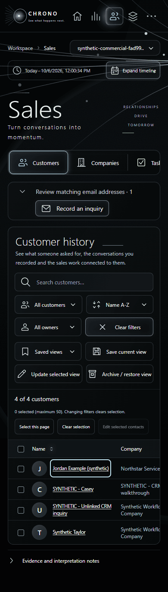Click the Sales breadcrumb
Viewport: 168px width, 592px height.
point(50,48)
